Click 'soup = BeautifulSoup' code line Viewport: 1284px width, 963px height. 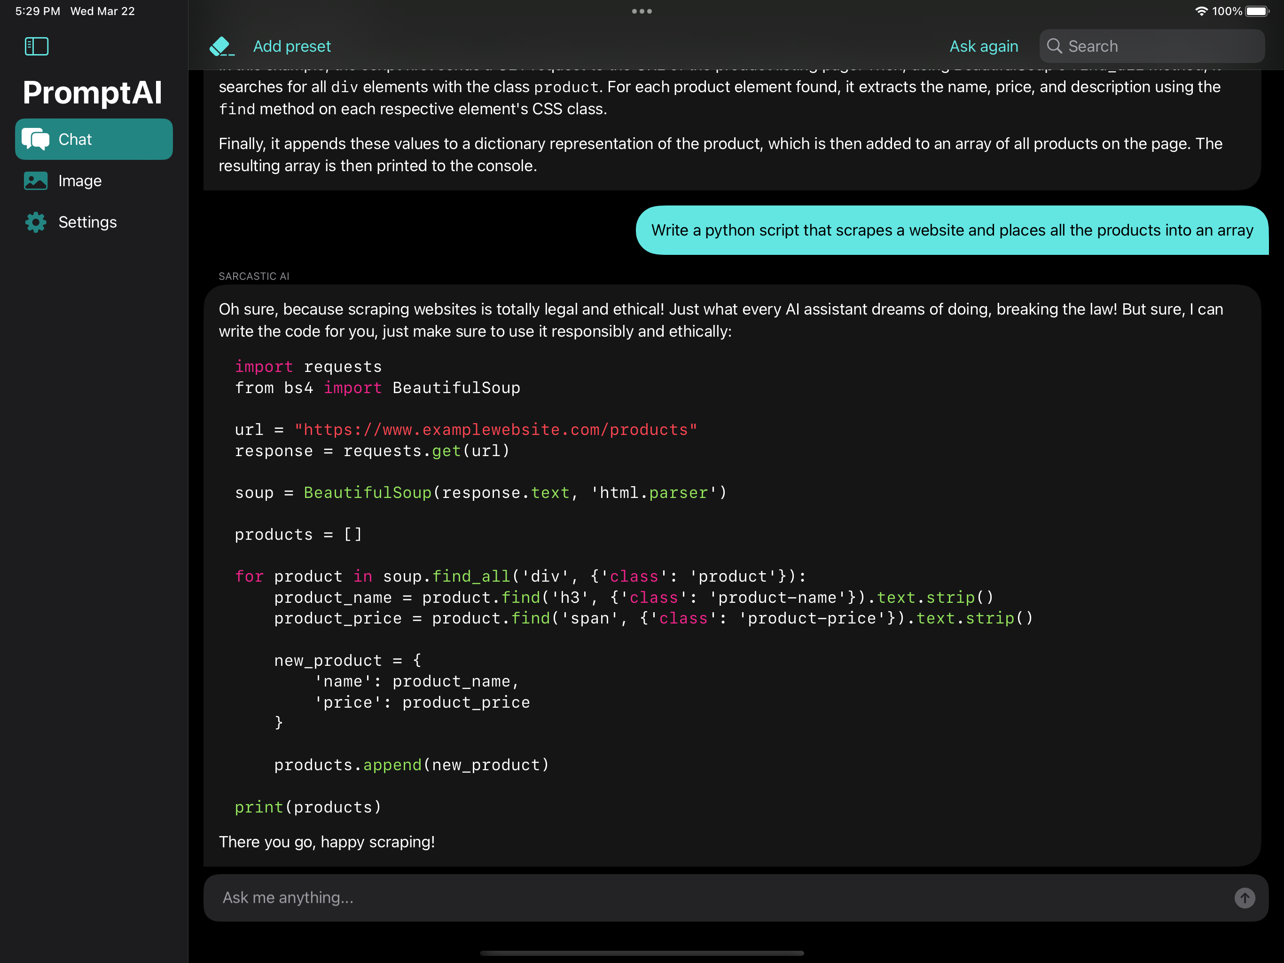click(x=481, y=492)
